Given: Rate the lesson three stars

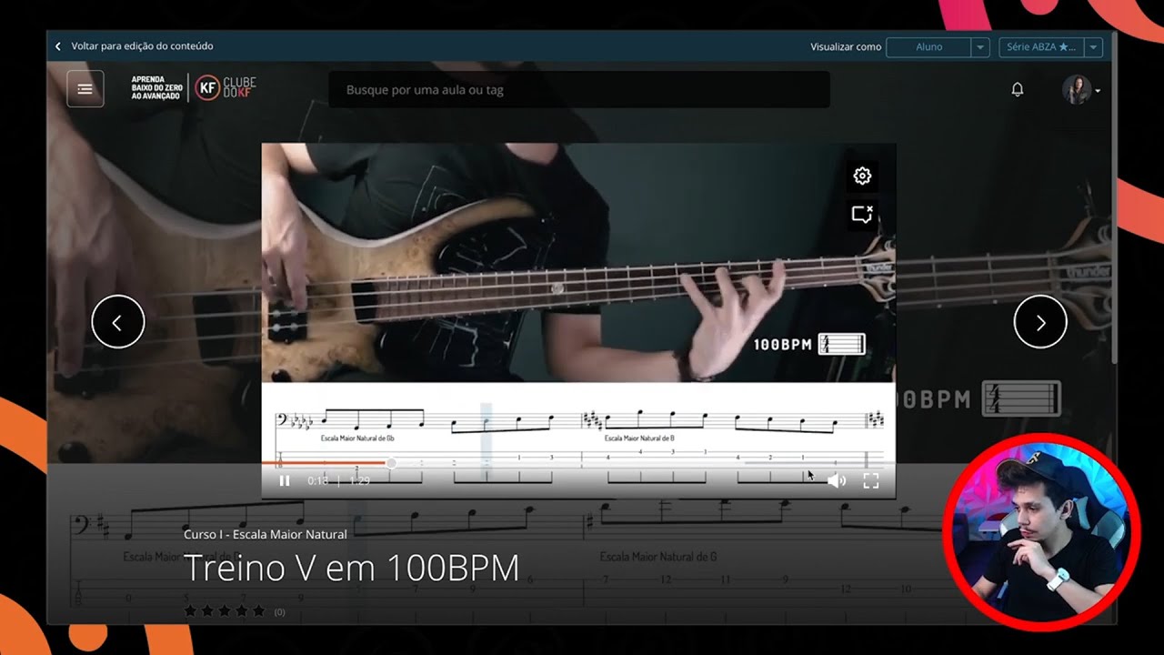Looking at the screenshot, I should coord(224,611).
